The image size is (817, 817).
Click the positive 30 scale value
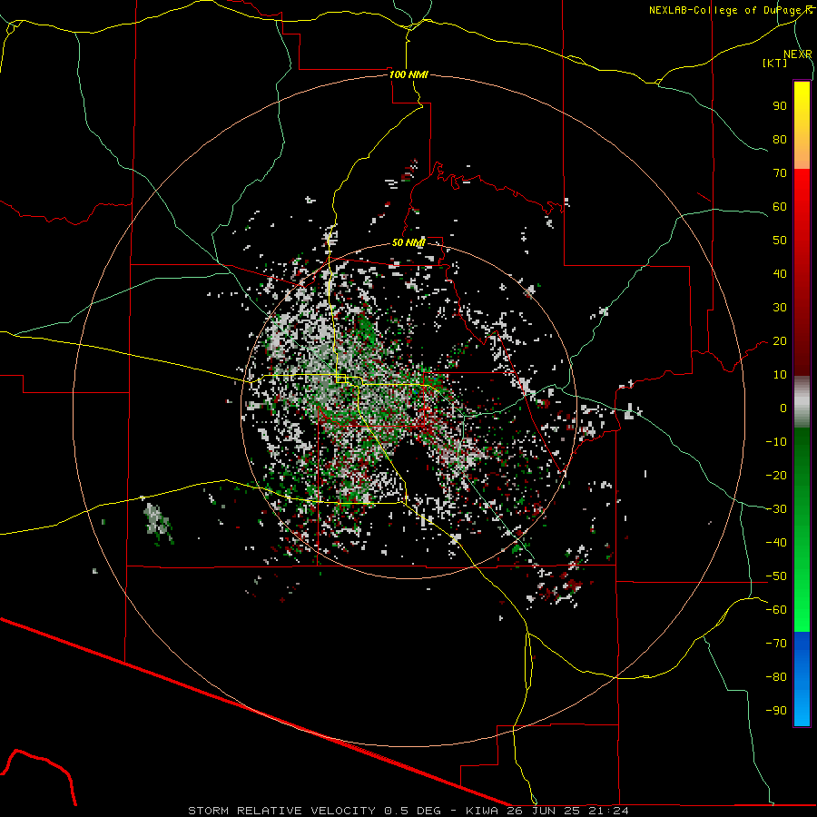tap(780, 308)
